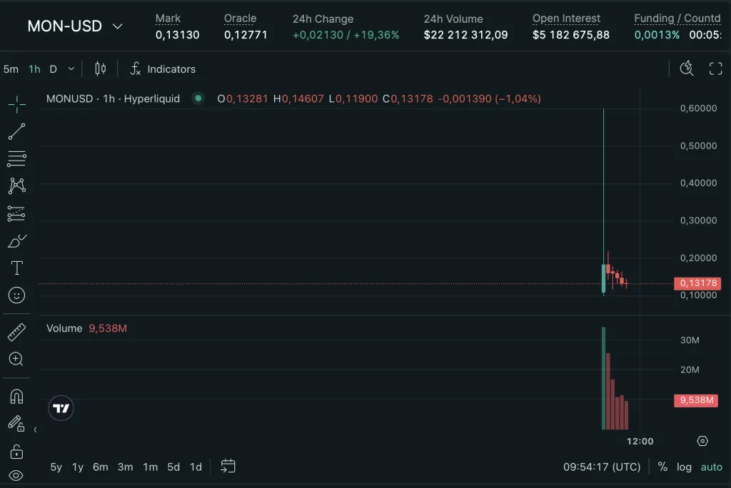Viewport: 731px width, 488px height.
Task: Open the go to date calendar
Action: [x=228, y=466]
